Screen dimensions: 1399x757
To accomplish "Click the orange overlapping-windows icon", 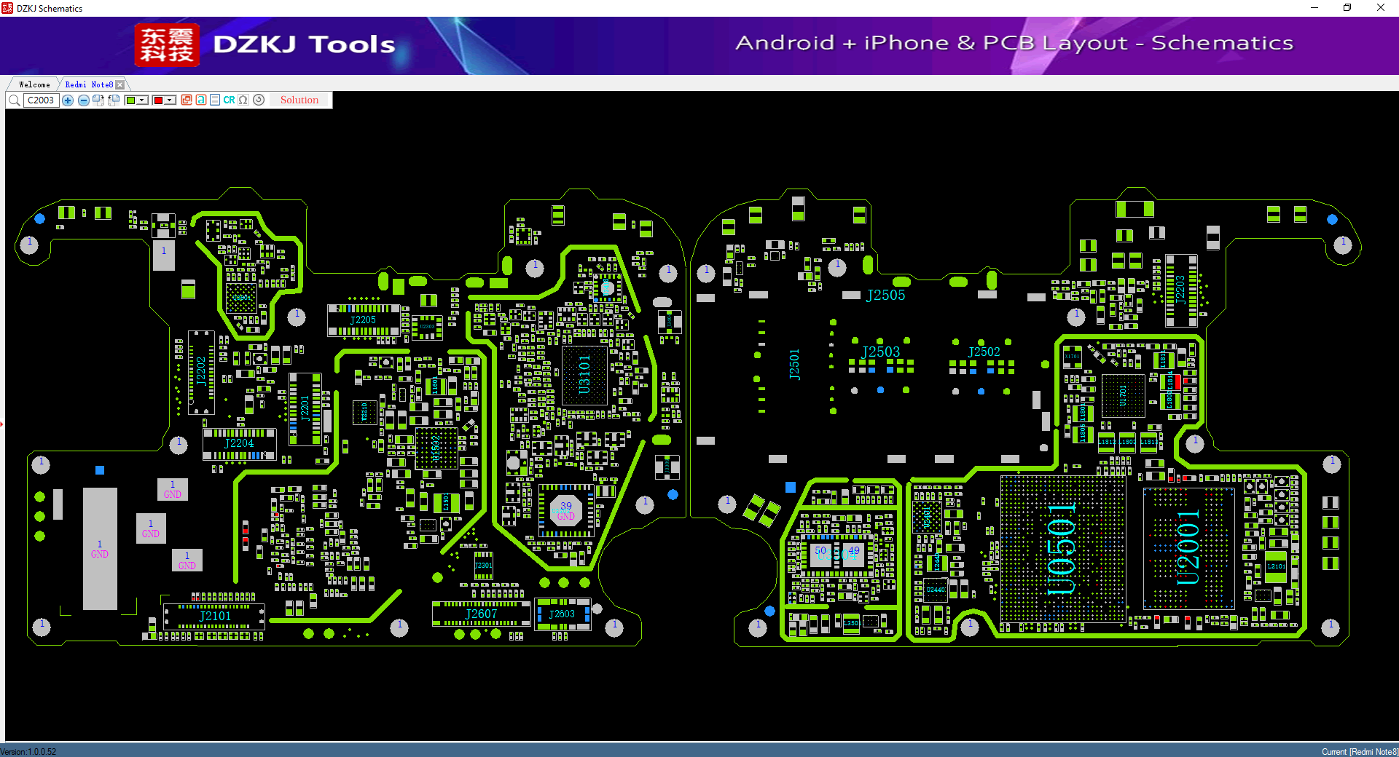I will pos(187,100).
